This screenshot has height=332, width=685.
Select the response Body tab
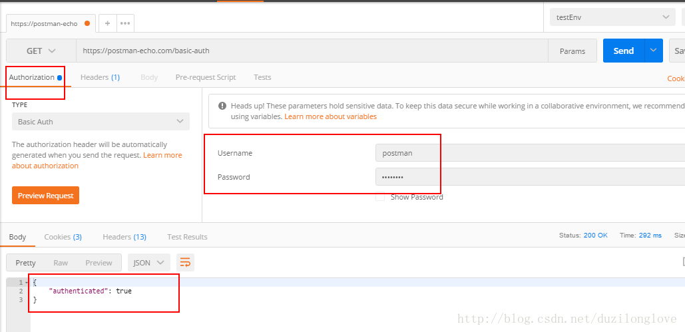17,237
